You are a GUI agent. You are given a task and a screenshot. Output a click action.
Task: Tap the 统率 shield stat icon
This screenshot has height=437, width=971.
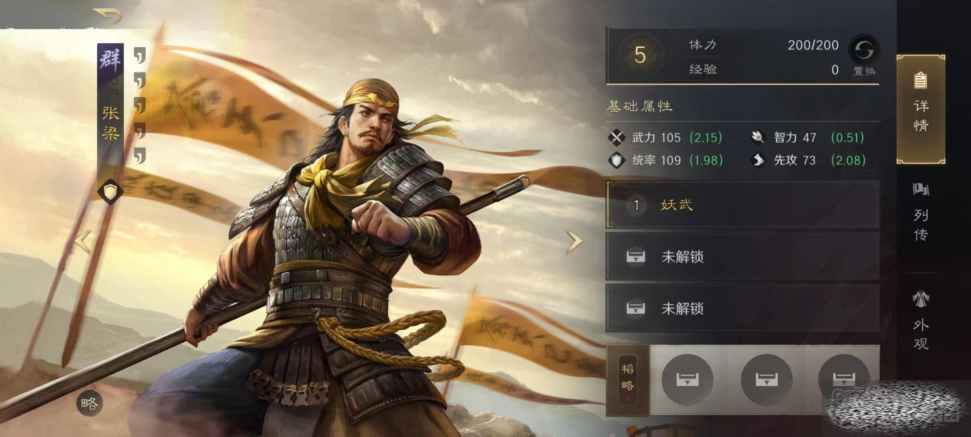click(x=617, y=160)
